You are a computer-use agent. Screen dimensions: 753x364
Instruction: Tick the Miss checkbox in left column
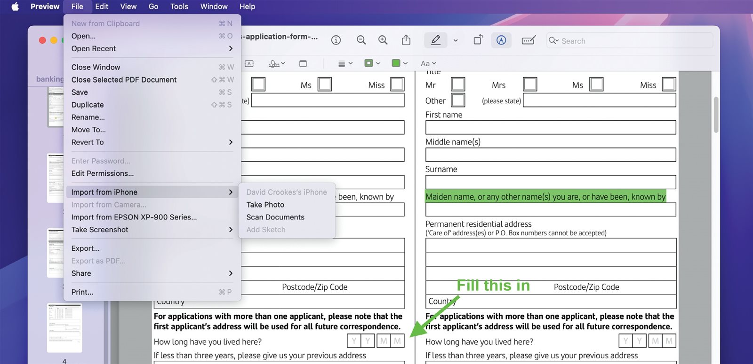click(x=397, y=85)
